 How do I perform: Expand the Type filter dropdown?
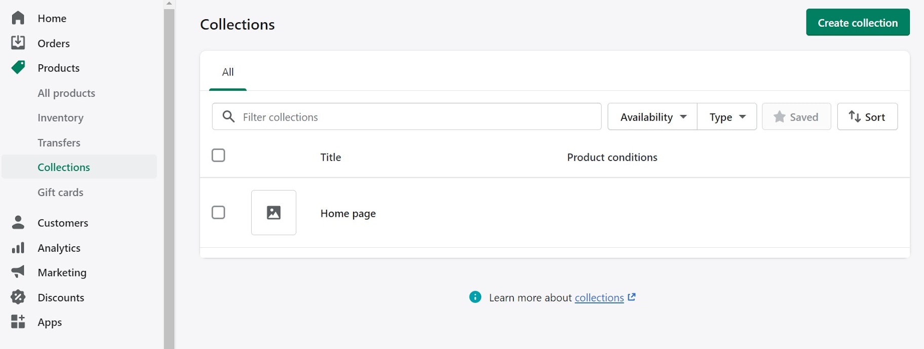(x=727, y=117)
